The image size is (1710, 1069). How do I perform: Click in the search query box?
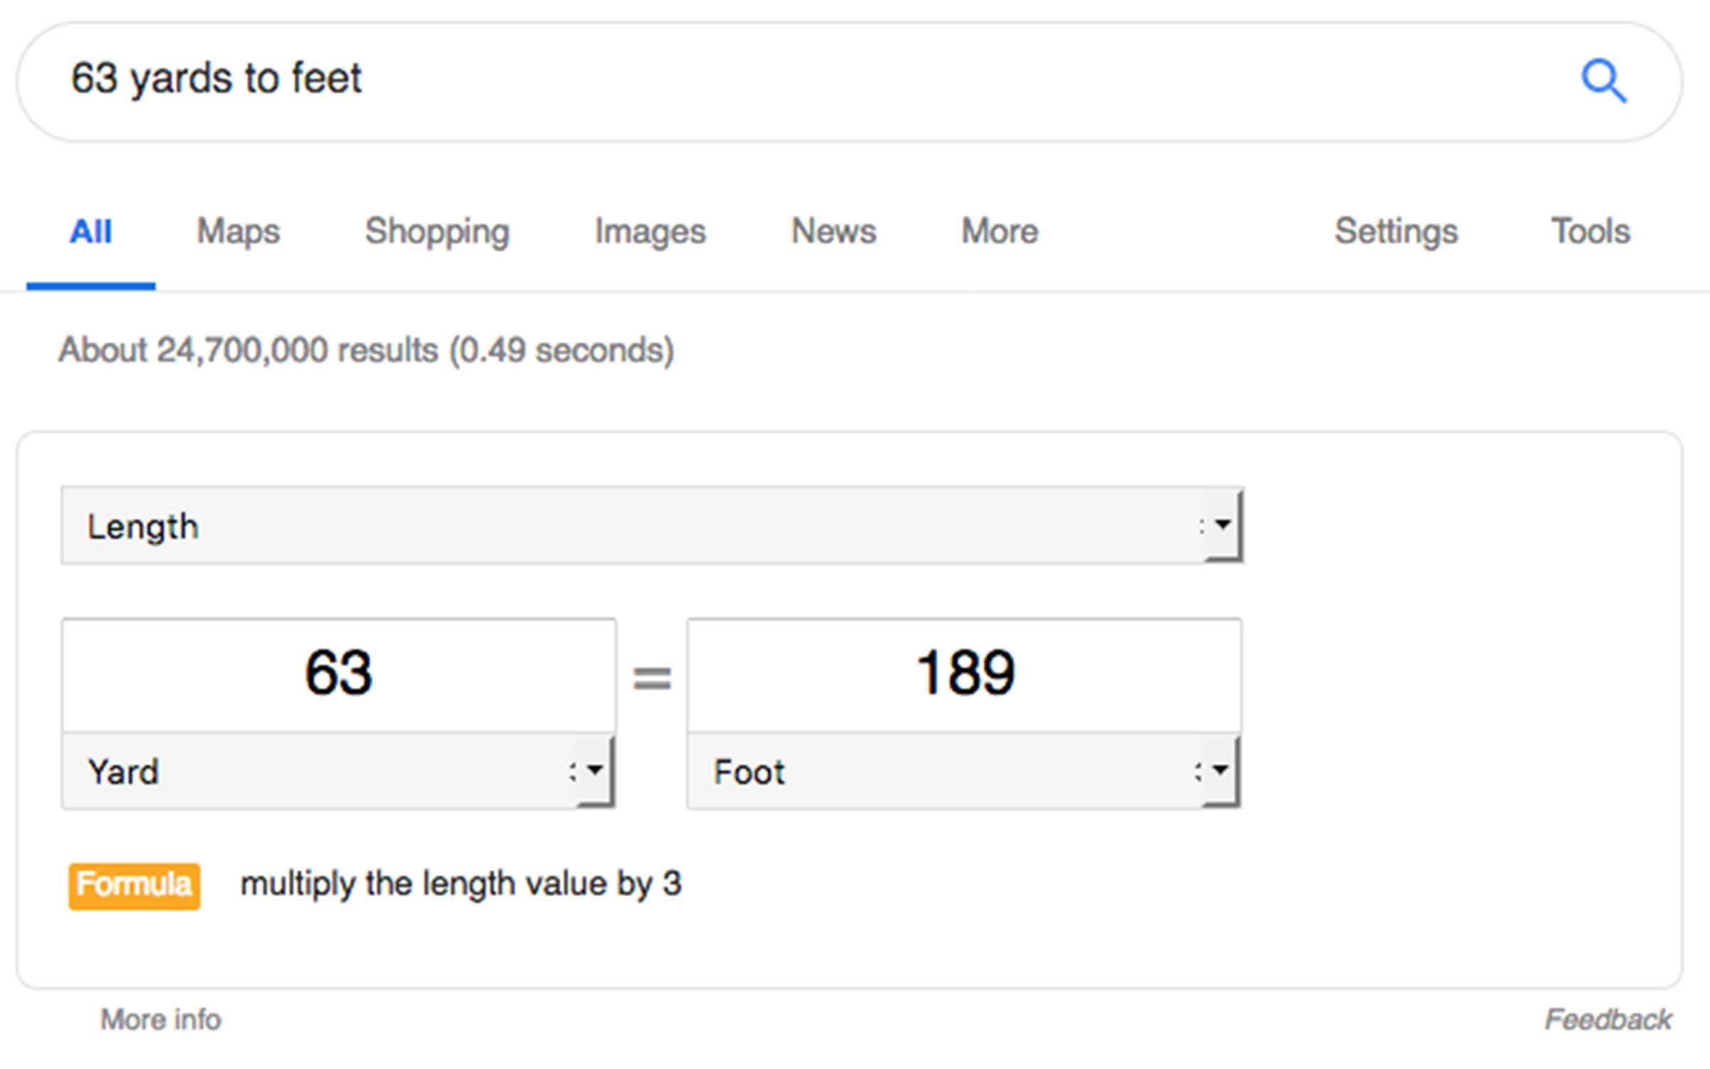784,78
